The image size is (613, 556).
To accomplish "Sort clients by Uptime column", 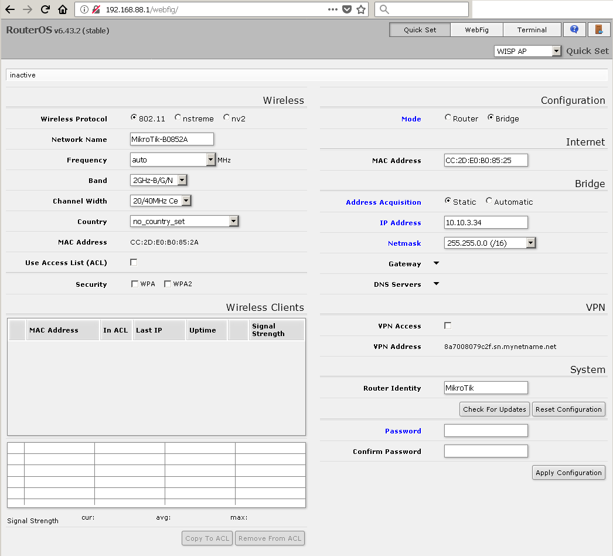I will pyautogui.click(x=206, y=330).
